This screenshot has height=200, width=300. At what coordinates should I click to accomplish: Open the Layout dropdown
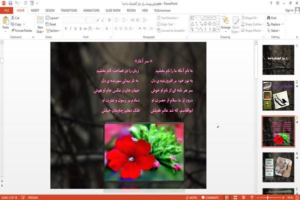pyautogui.click(x=52, y=18)
